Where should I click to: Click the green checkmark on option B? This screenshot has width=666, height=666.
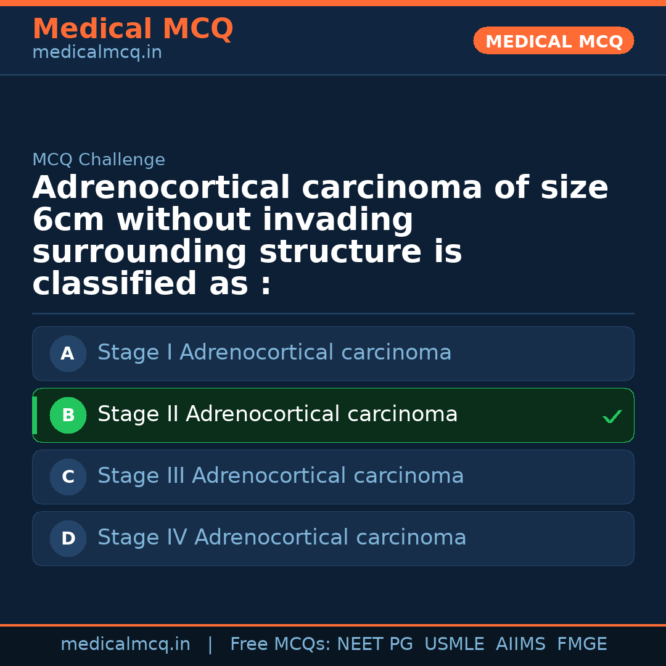(612, 417)
